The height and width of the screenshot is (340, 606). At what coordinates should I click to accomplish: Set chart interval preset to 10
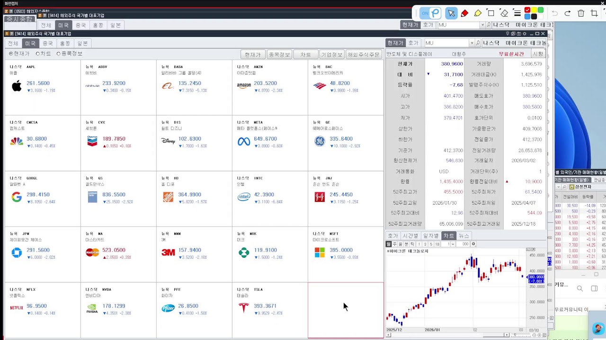point(437,244)
